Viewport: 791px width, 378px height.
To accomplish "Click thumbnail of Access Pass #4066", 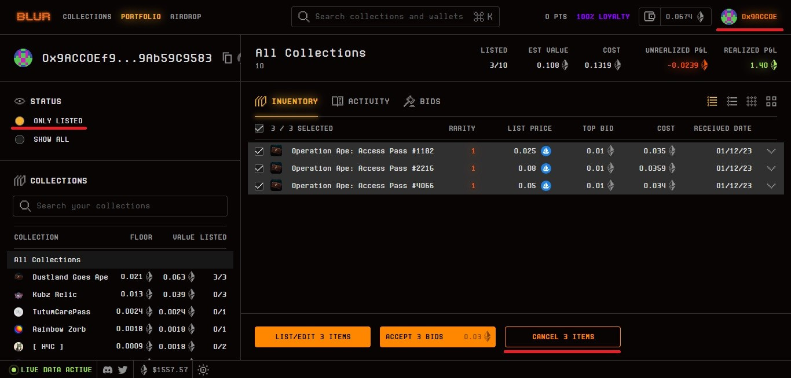I will pos(276,186).
